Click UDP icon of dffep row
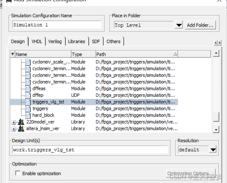Screen dimensions: 227x183 click(28, 95)
